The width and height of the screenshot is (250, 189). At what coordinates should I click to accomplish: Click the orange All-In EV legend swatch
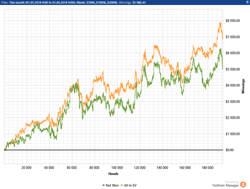click(x=122, y=185)
